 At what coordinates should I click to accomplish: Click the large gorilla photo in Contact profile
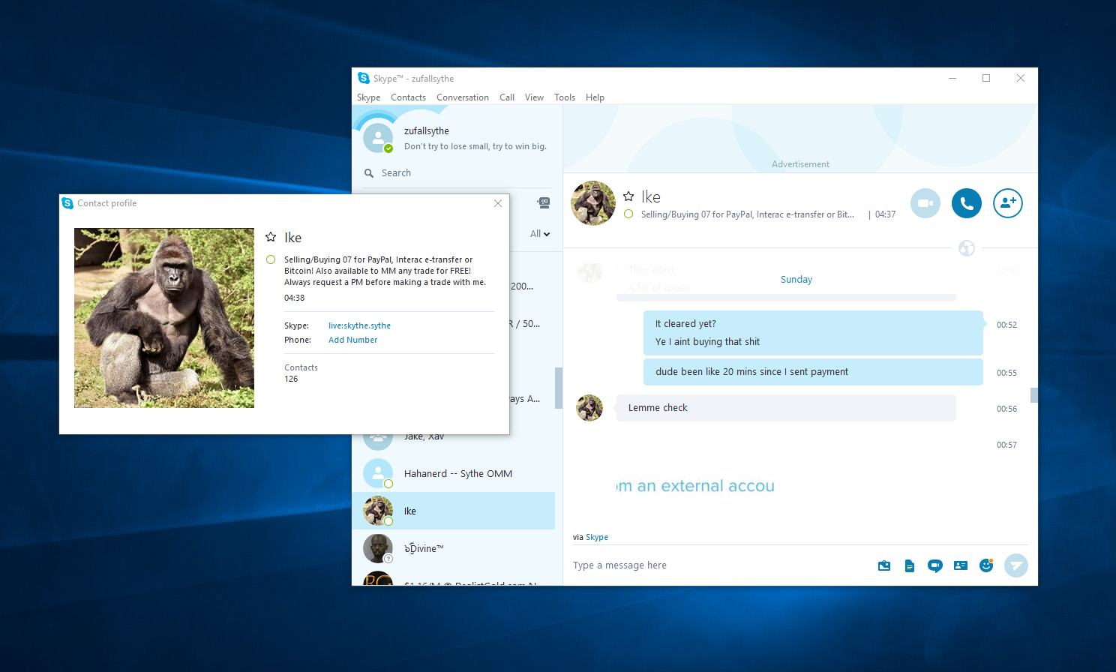(x=164, y=318)
